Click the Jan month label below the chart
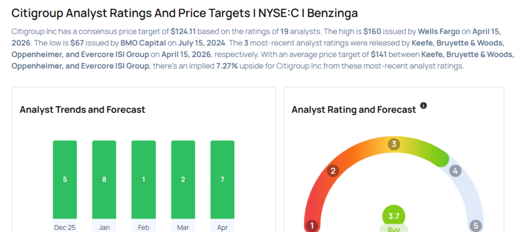Screen dimensions: 532x232 click(x=104, y=227)
